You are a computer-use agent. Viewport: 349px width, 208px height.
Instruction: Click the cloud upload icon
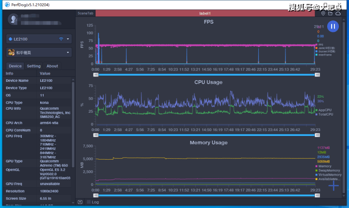pos(338,14)
